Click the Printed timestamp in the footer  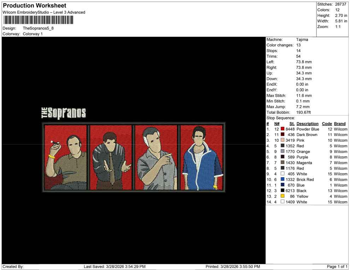(233, 266)
